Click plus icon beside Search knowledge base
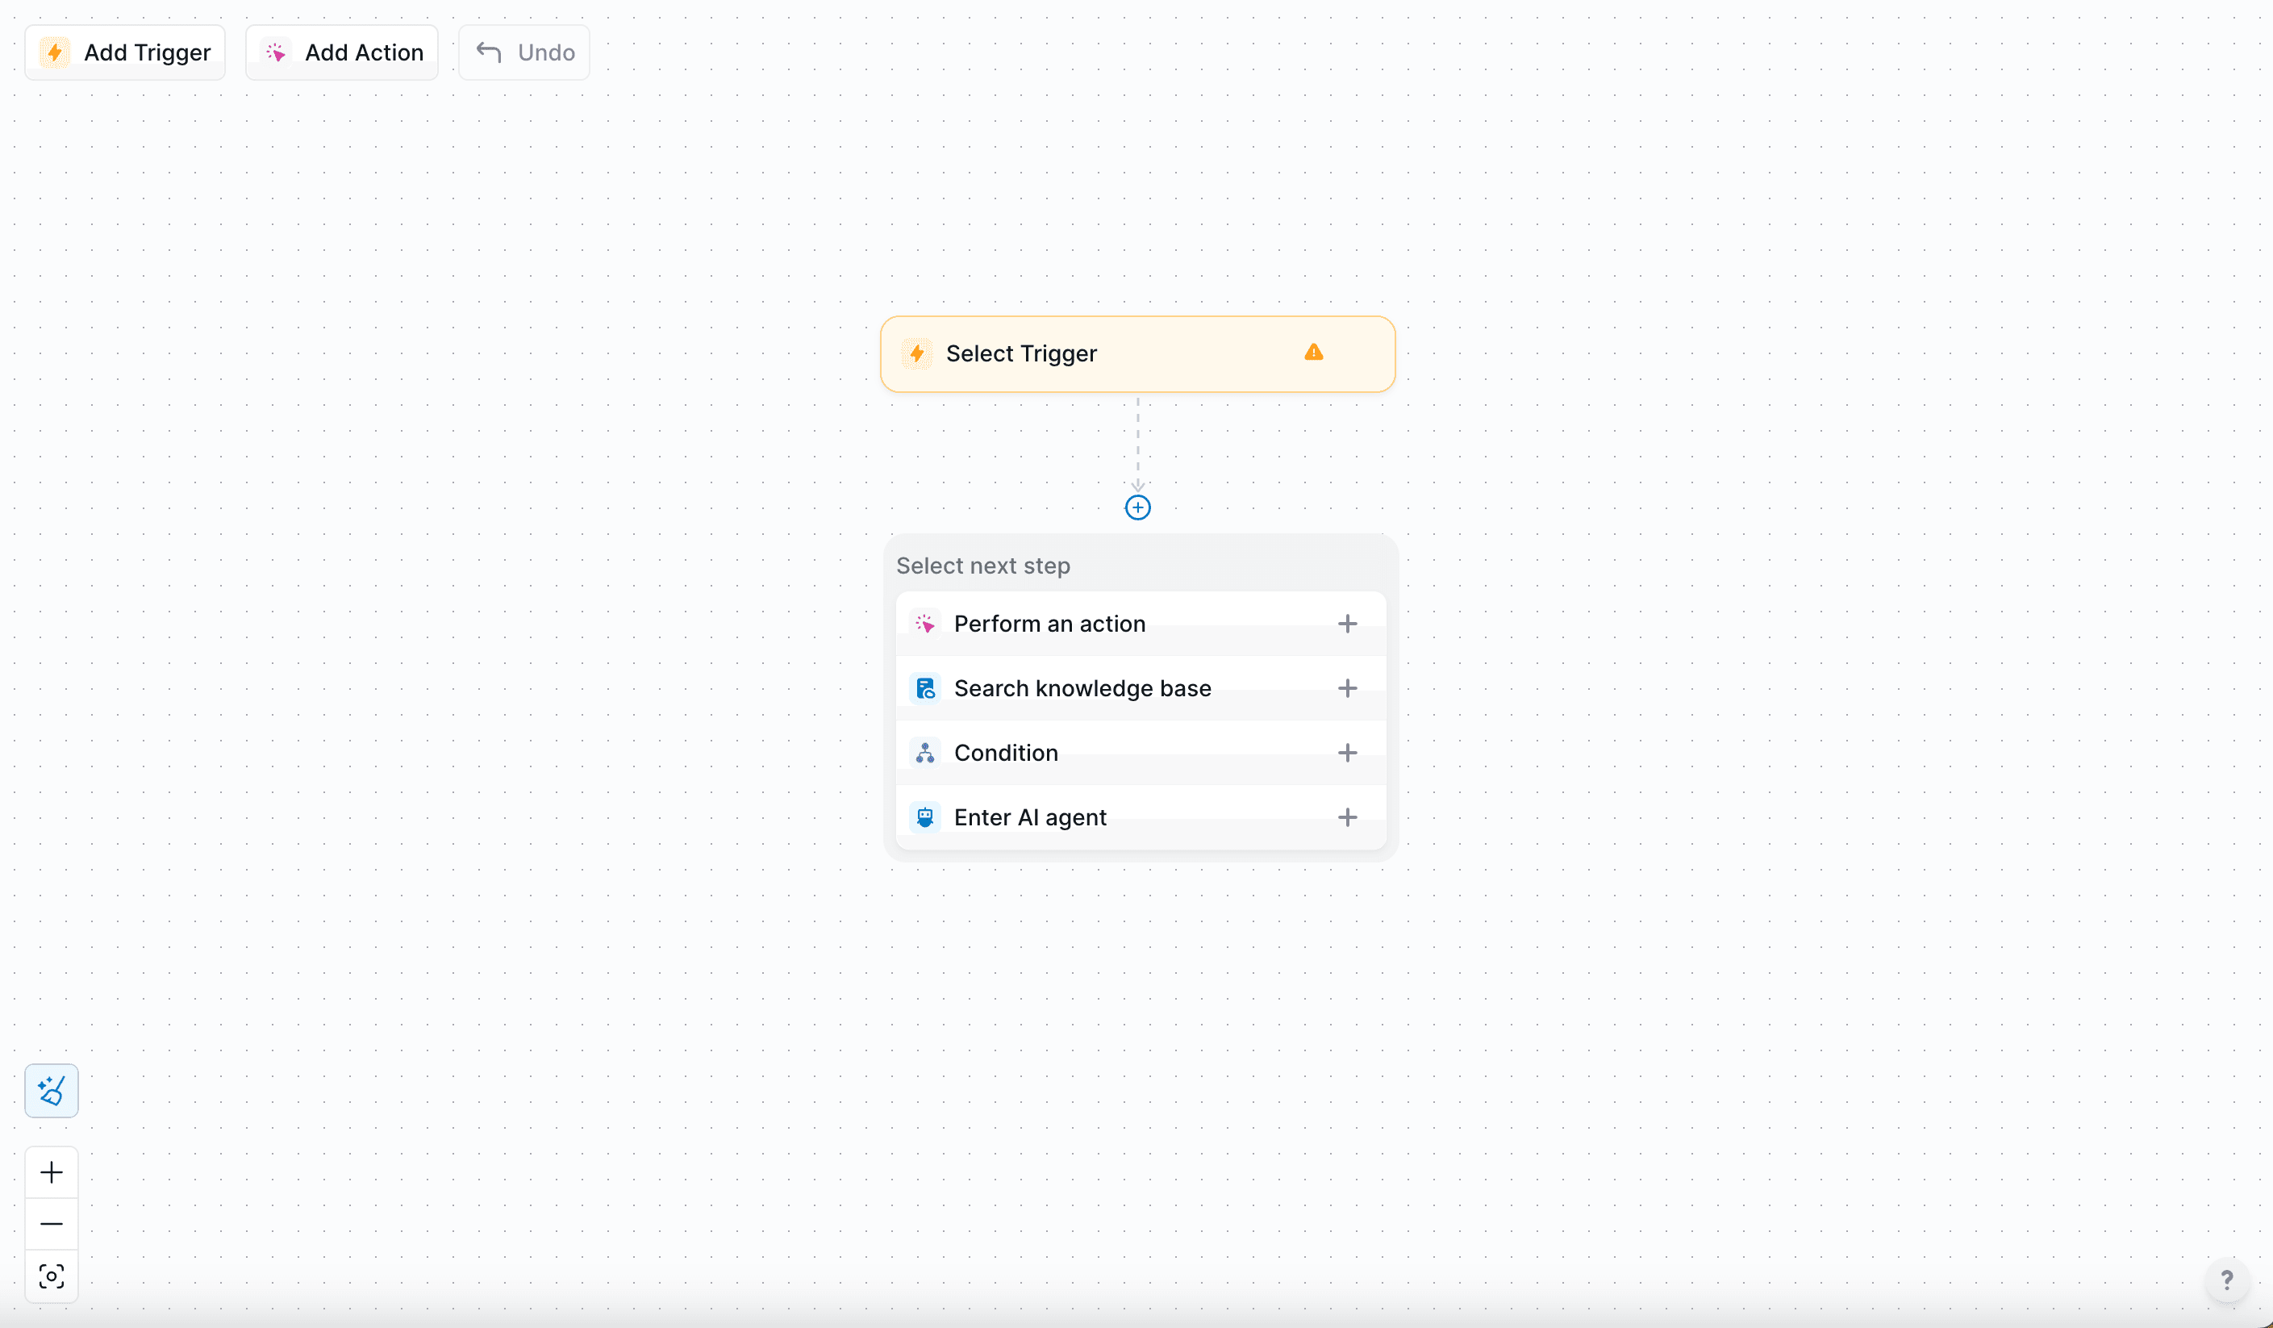 click(x=1347, y=688)
